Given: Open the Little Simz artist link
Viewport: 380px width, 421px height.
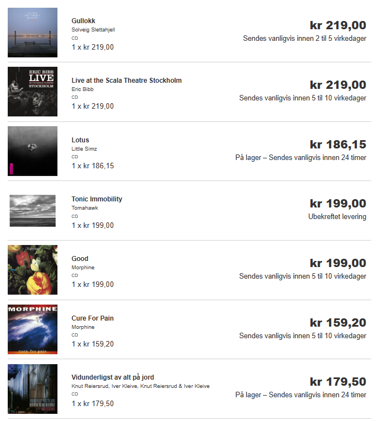Looking at the screenshot, I should click(x=84, y=149).
